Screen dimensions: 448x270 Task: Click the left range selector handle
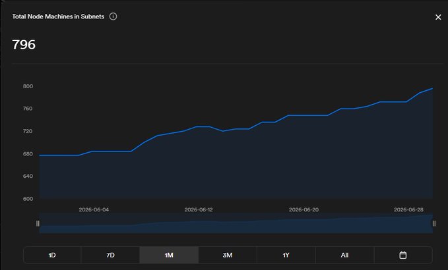click(x=38, y=223)
